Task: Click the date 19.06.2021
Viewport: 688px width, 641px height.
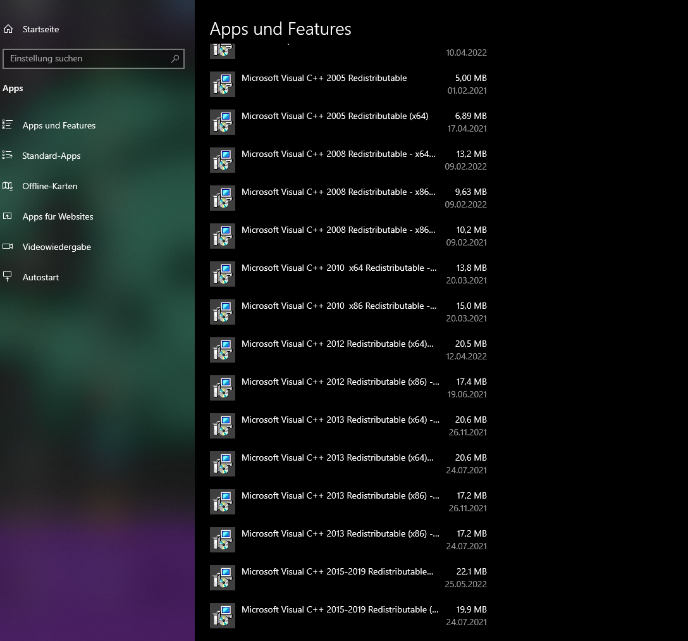Action: tap(467, 394)
